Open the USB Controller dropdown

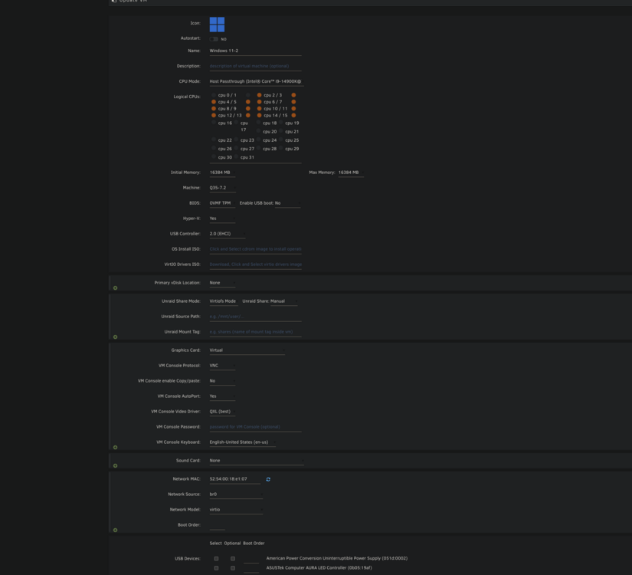click(x=228, y=234)
